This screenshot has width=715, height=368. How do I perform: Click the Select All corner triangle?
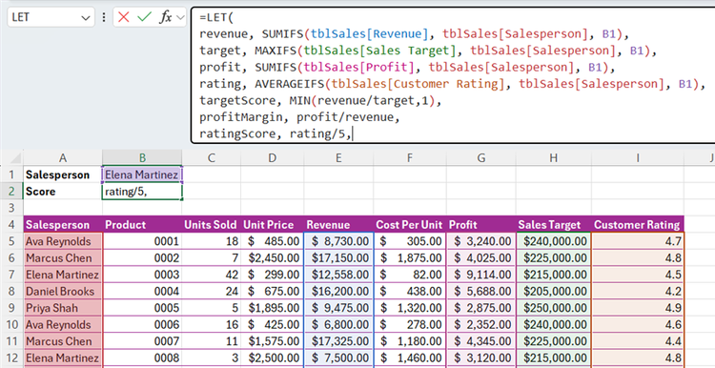(16, 158)
